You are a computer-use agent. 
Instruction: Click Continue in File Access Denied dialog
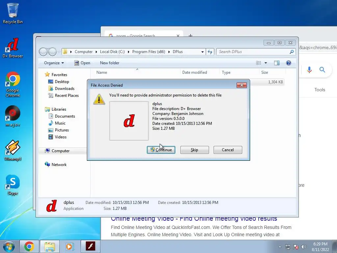point(161,150)
